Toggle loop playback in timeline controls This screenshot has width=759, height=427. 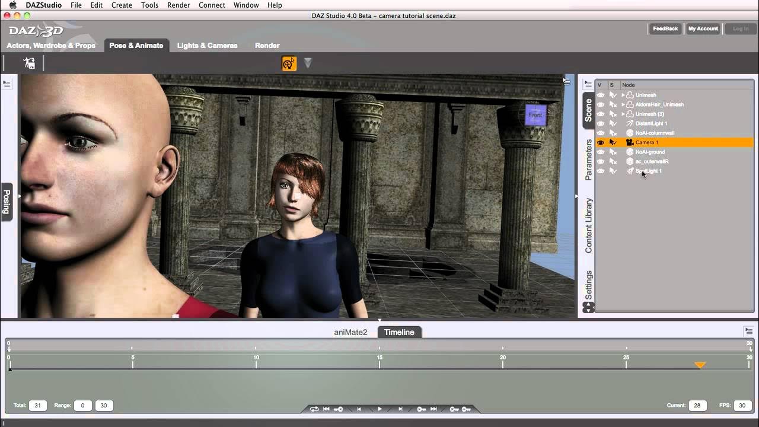point(314,409)
